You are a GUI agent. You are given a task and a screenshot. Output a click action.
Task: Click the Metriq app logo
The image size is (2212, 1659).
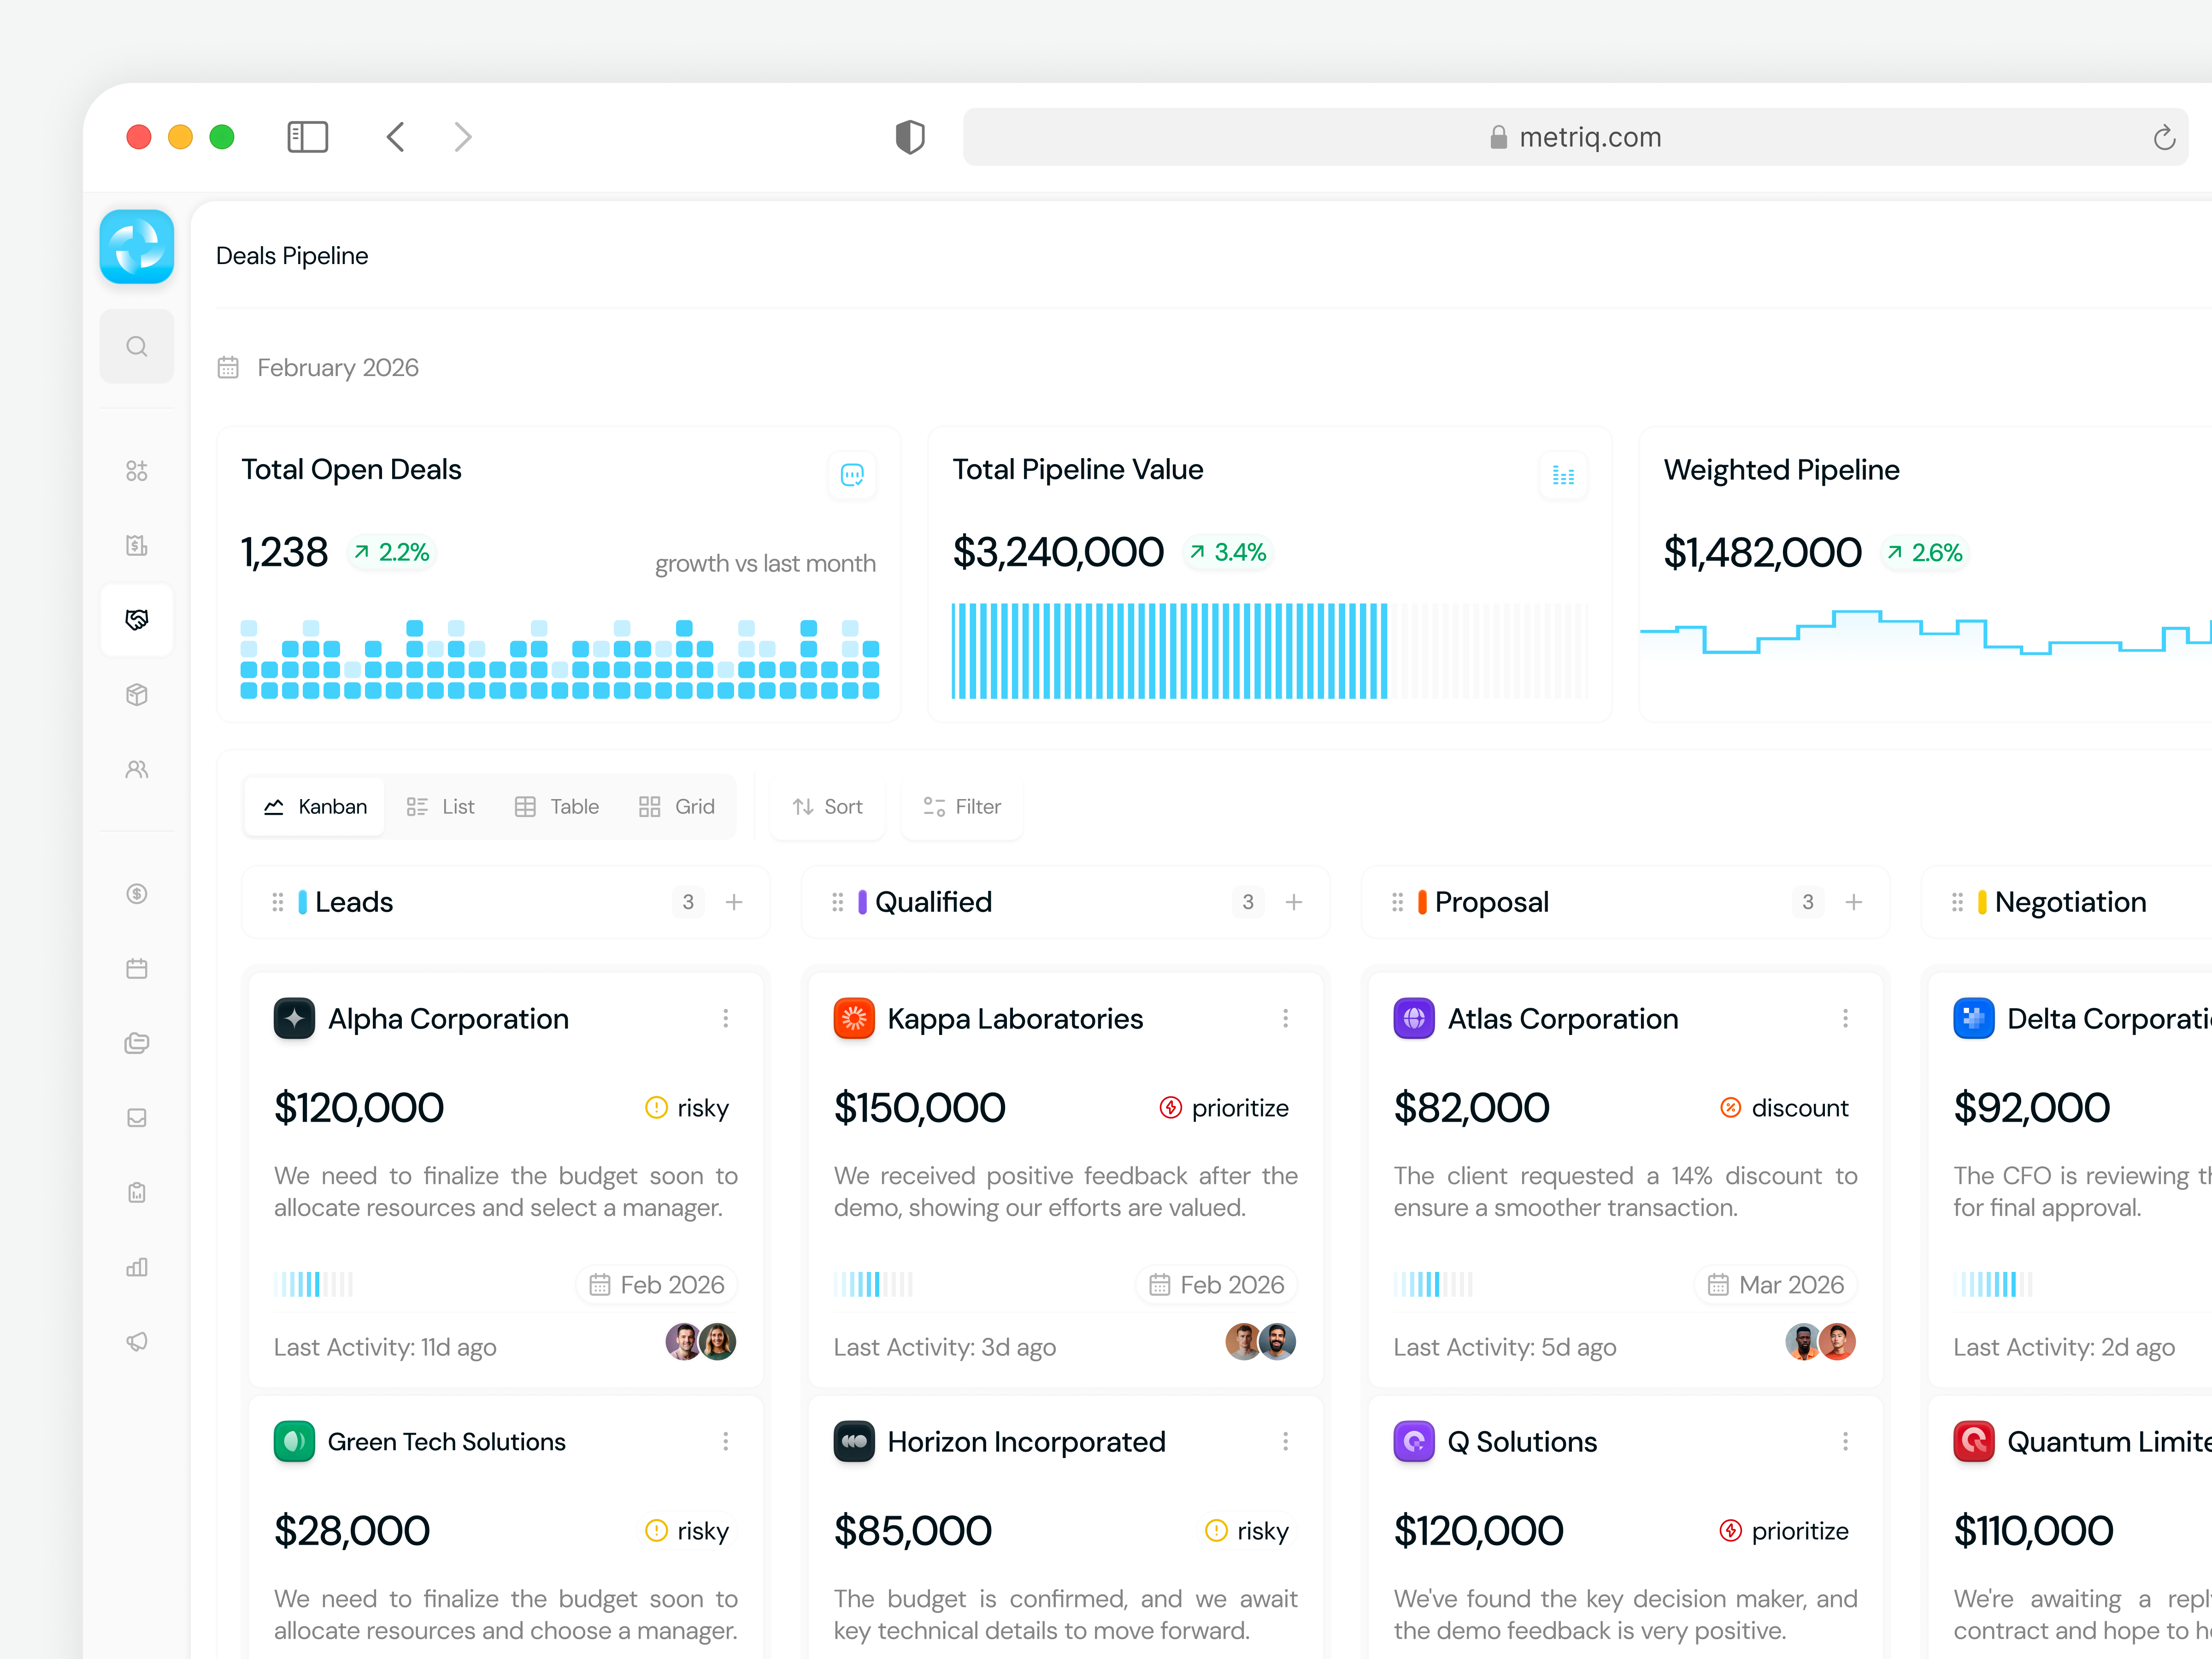(x=137, y=247)
